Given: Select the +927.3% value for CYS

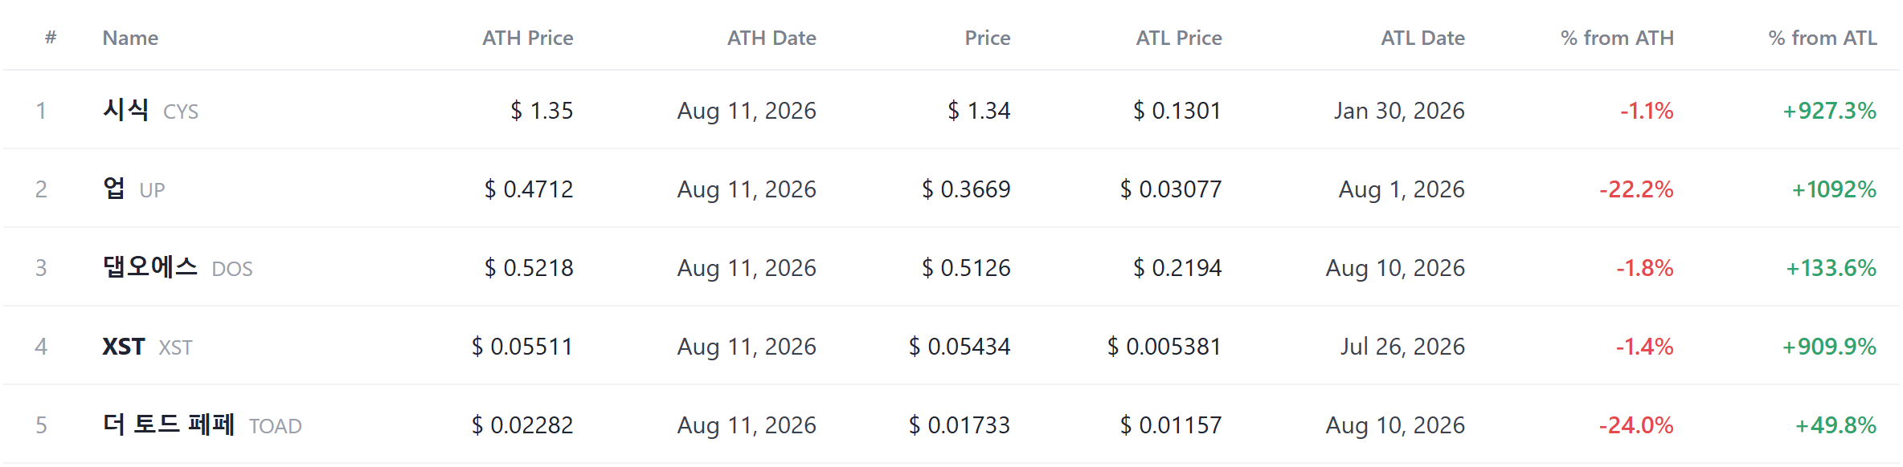Looking at the screenshot, I should click(1829, 111).
